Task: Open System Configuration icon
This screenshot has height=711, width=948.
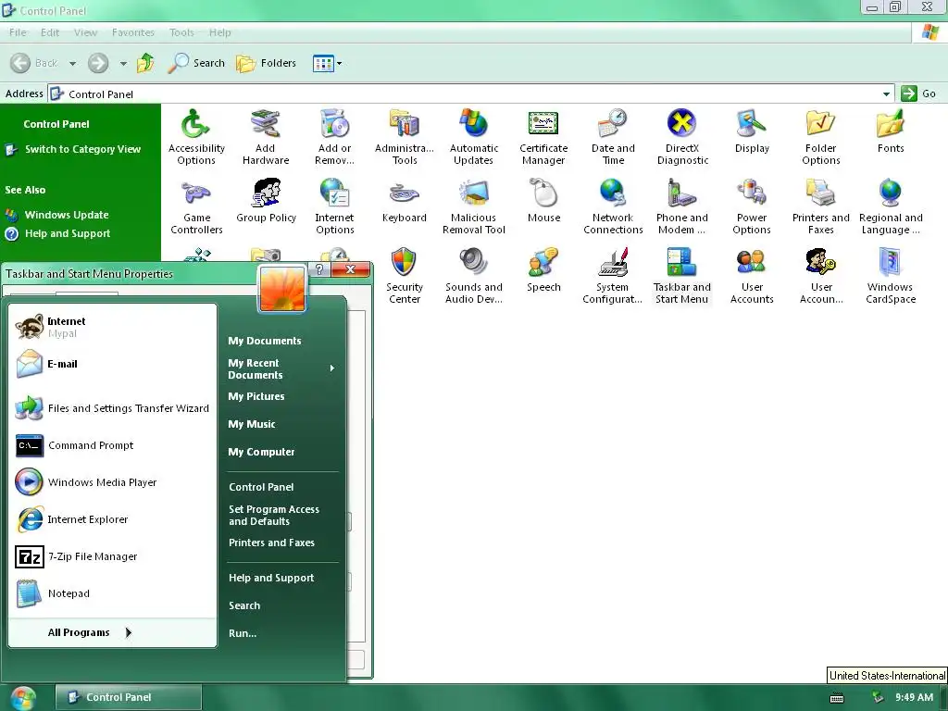Action: [613, 276]
